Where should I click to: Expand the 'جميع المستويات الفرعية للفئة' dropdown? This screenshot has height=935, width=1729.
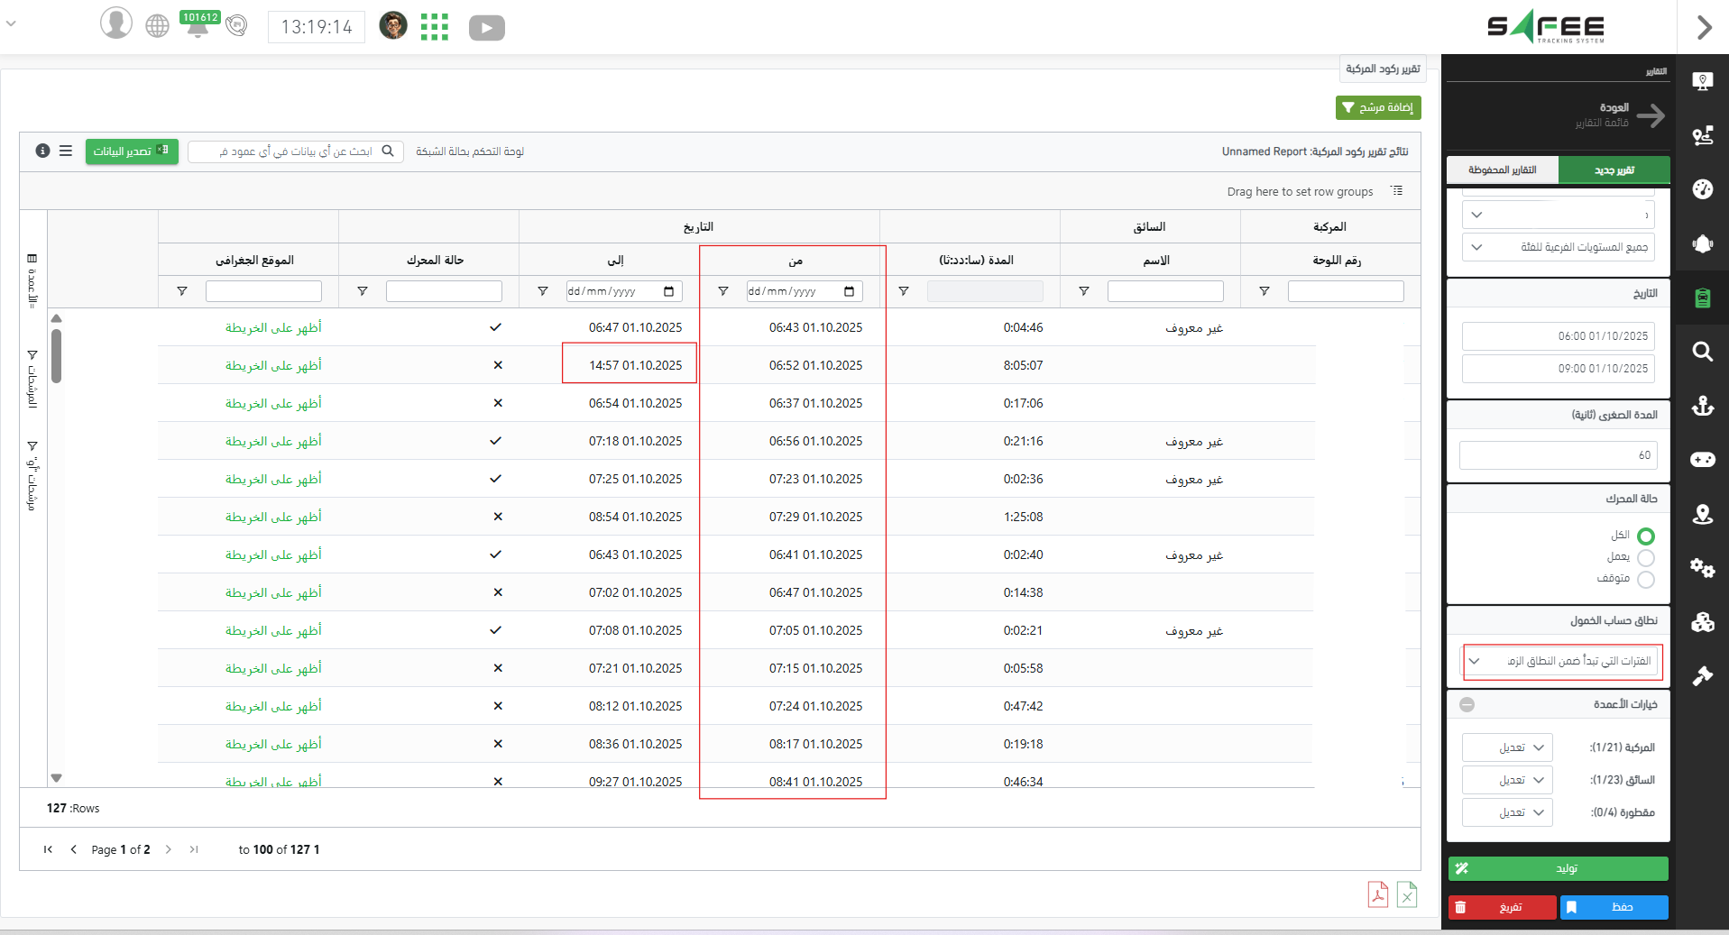1558,247
